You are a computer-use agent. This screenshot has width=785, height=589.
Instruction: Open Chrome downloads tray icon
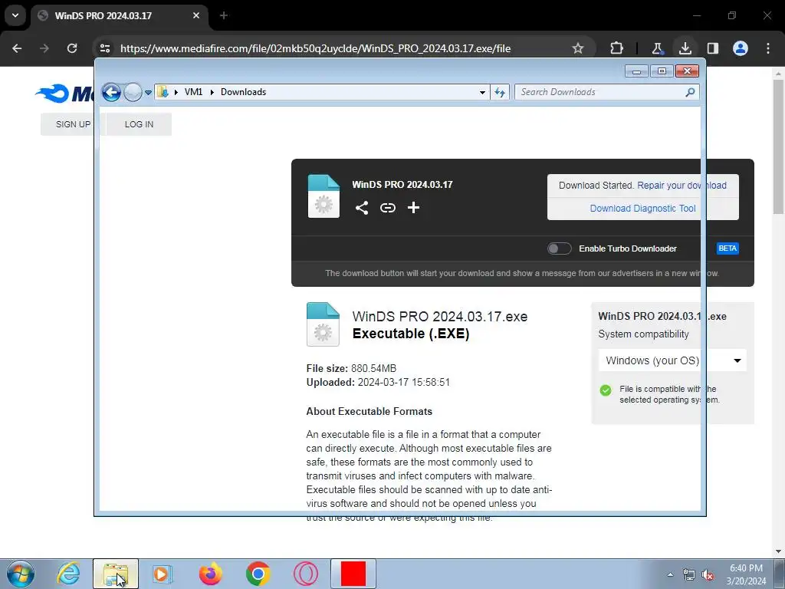coord(685,48)
